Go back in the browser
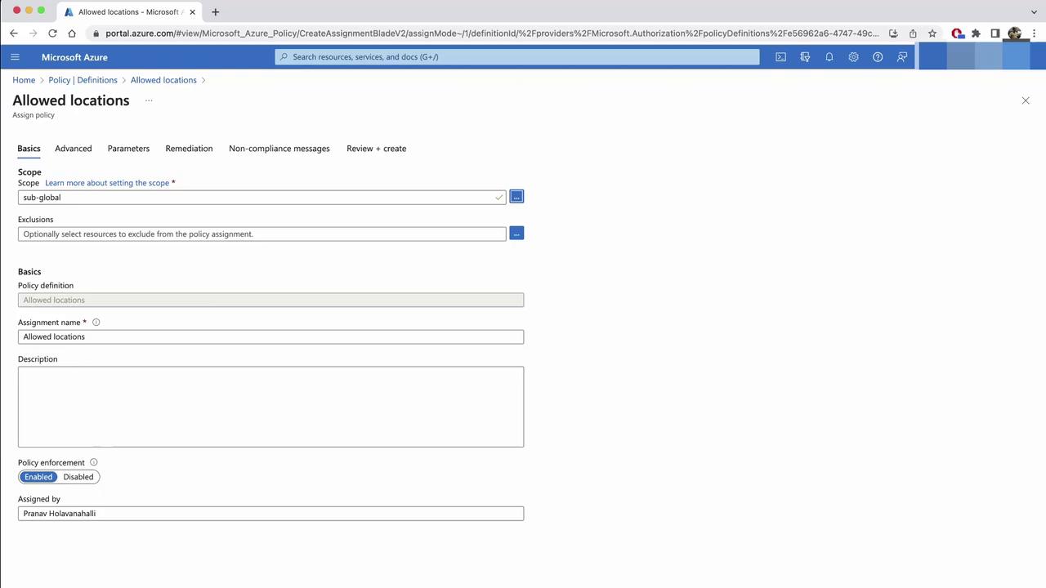The image size is (1046, 588). click(14, 33)
